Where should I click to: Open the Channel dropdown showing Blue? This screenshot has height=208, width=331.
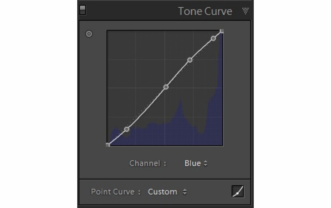pyautogui.click(x=193, y=163)
